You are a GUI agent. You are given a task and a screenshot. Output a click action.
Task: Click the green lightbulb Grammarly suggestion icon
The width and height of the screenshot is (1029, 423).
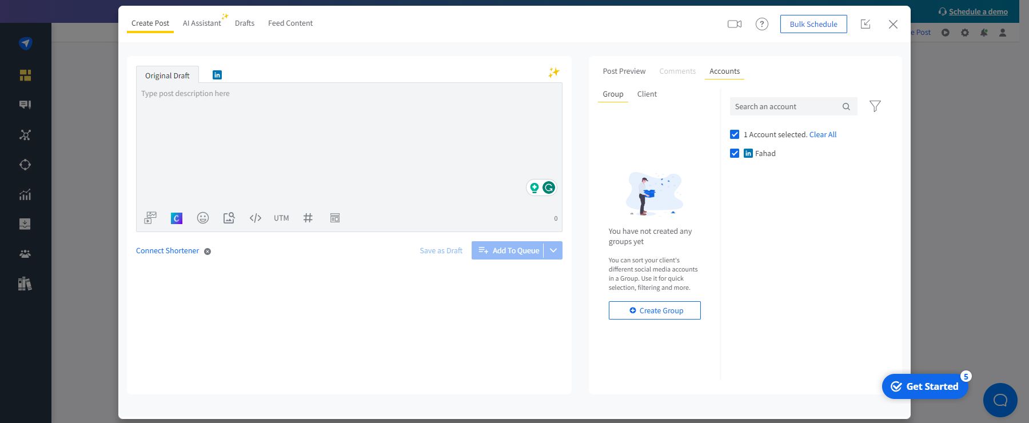(535, 187)
